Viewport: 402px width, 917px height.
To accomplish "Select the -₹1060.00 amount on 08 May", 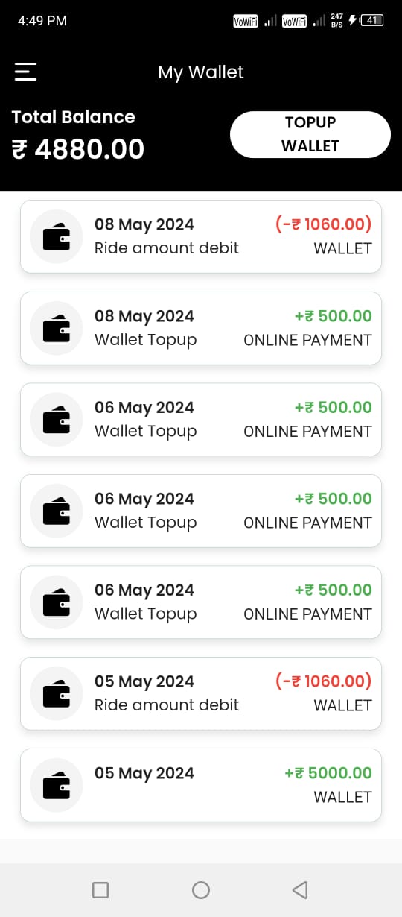I will tap(323, 224).
